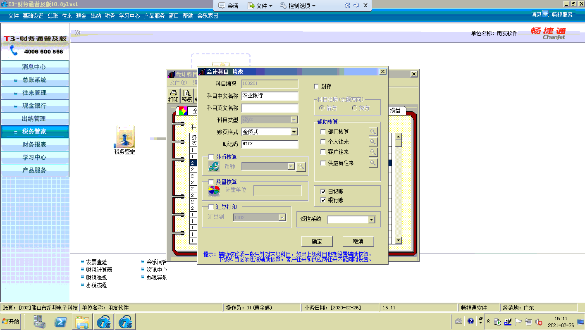Select the 借方 radio button
This screenshot has height=330, width=585.
(x=322, y=108)
